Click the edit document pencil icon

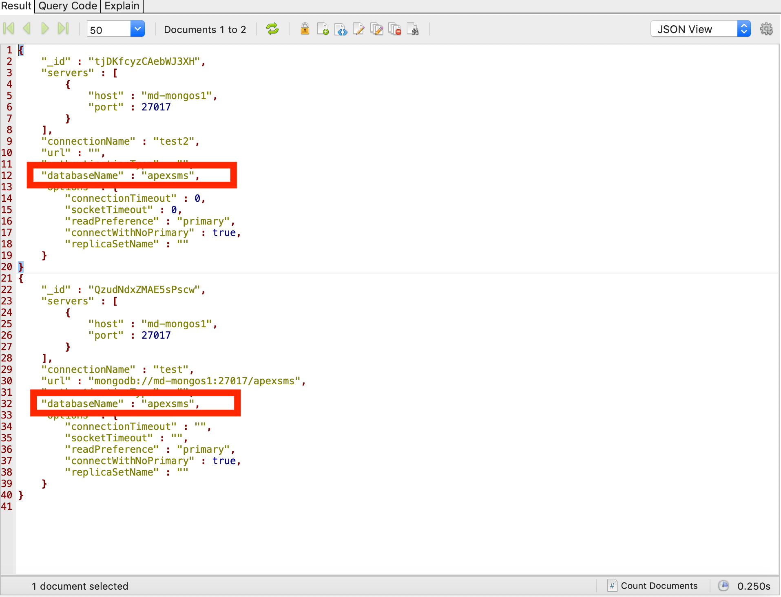click(358, 29)
